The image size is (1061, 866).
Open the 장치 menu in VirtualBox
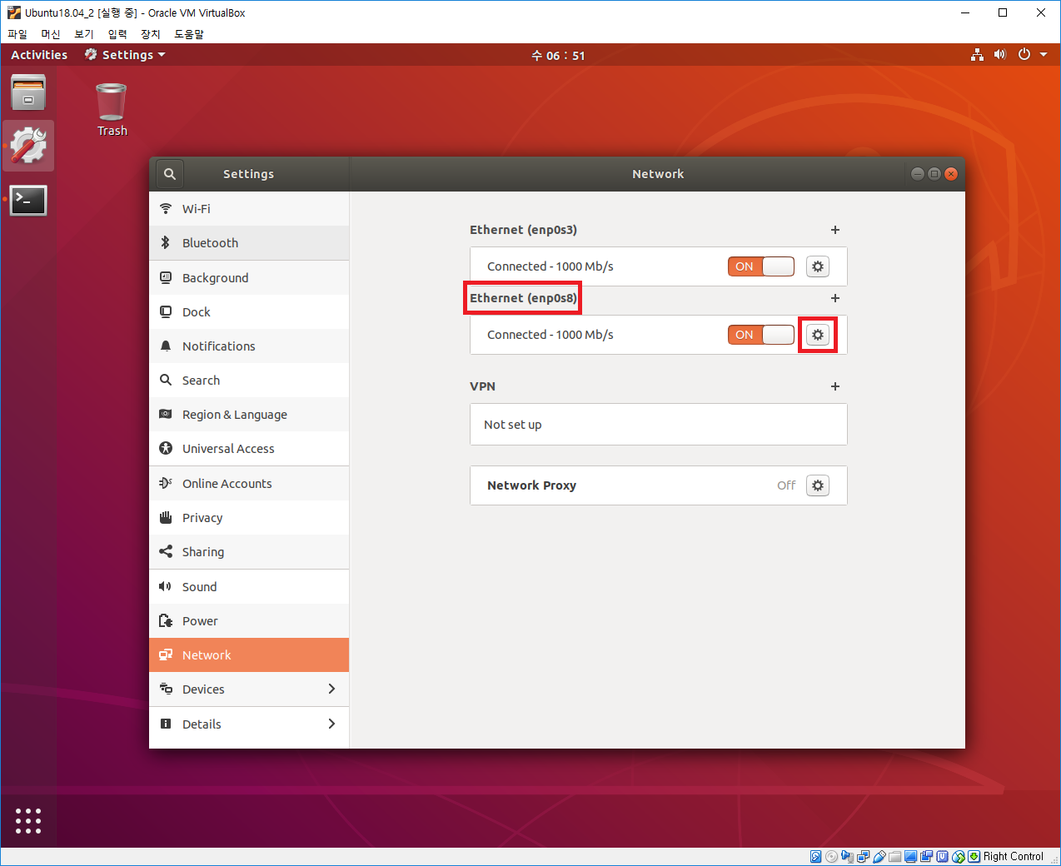[x=151, y=34]
